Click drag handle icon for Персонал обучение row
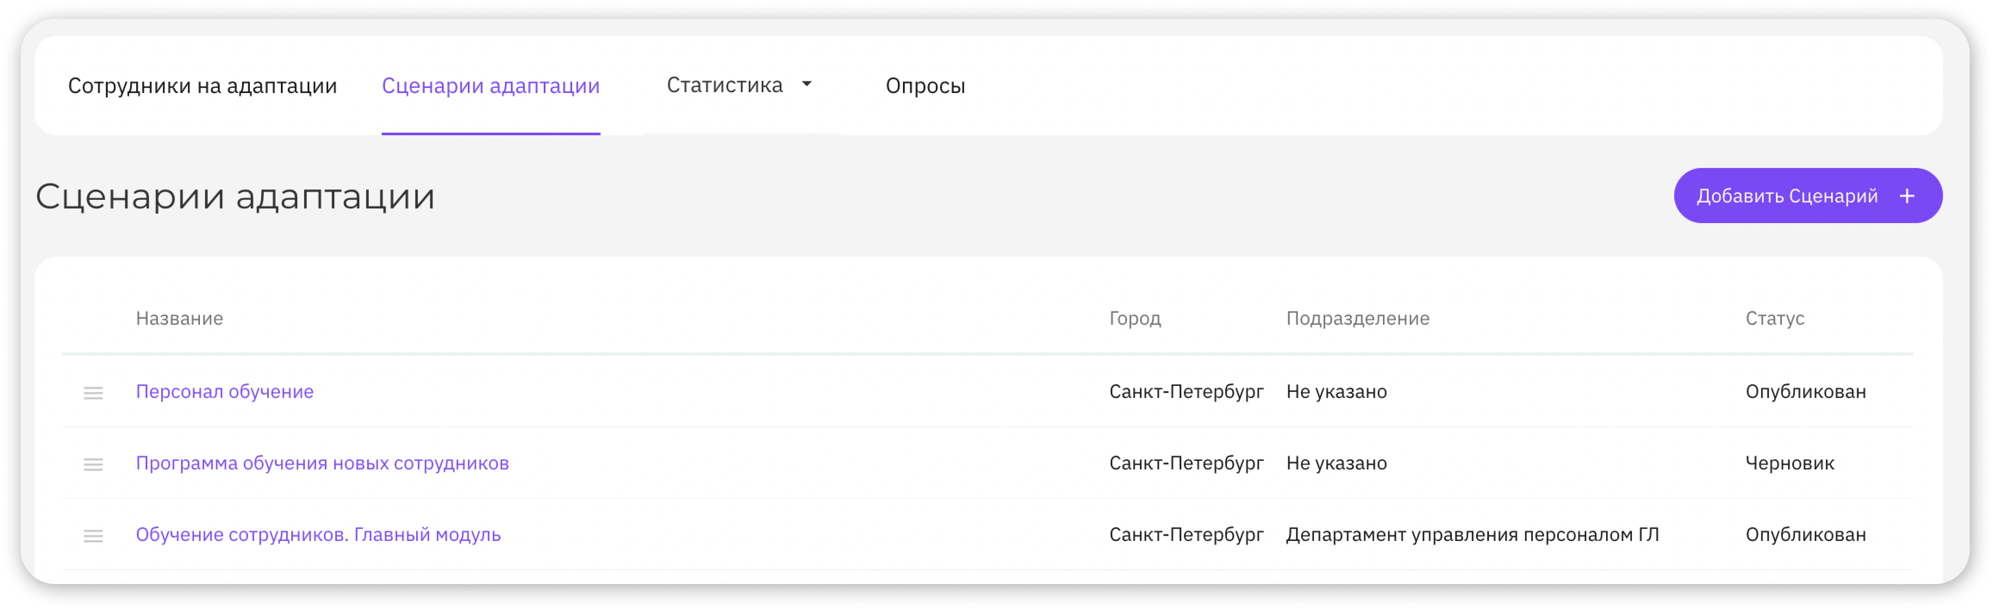 [x=93, y=392]
